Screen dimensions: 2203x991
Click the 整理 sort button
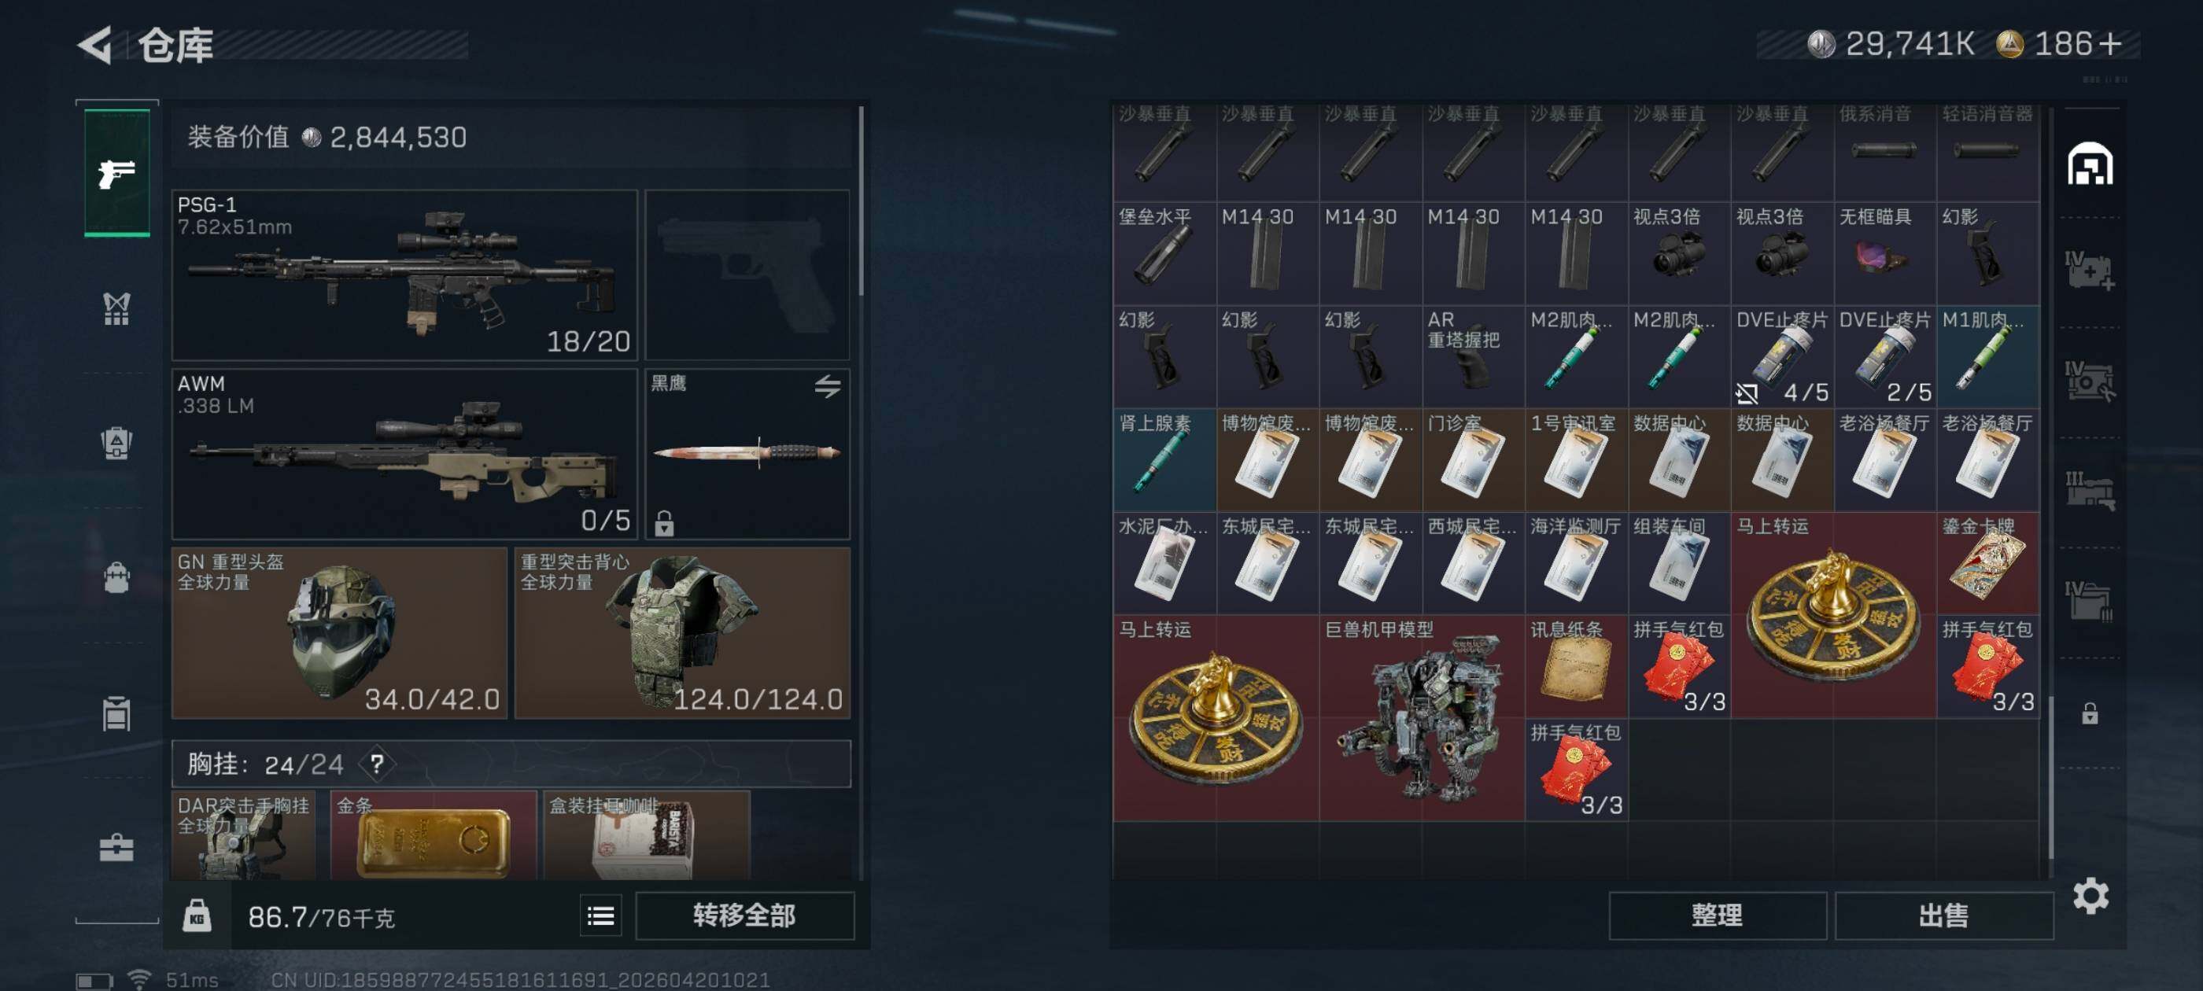tap(1718, 915)
